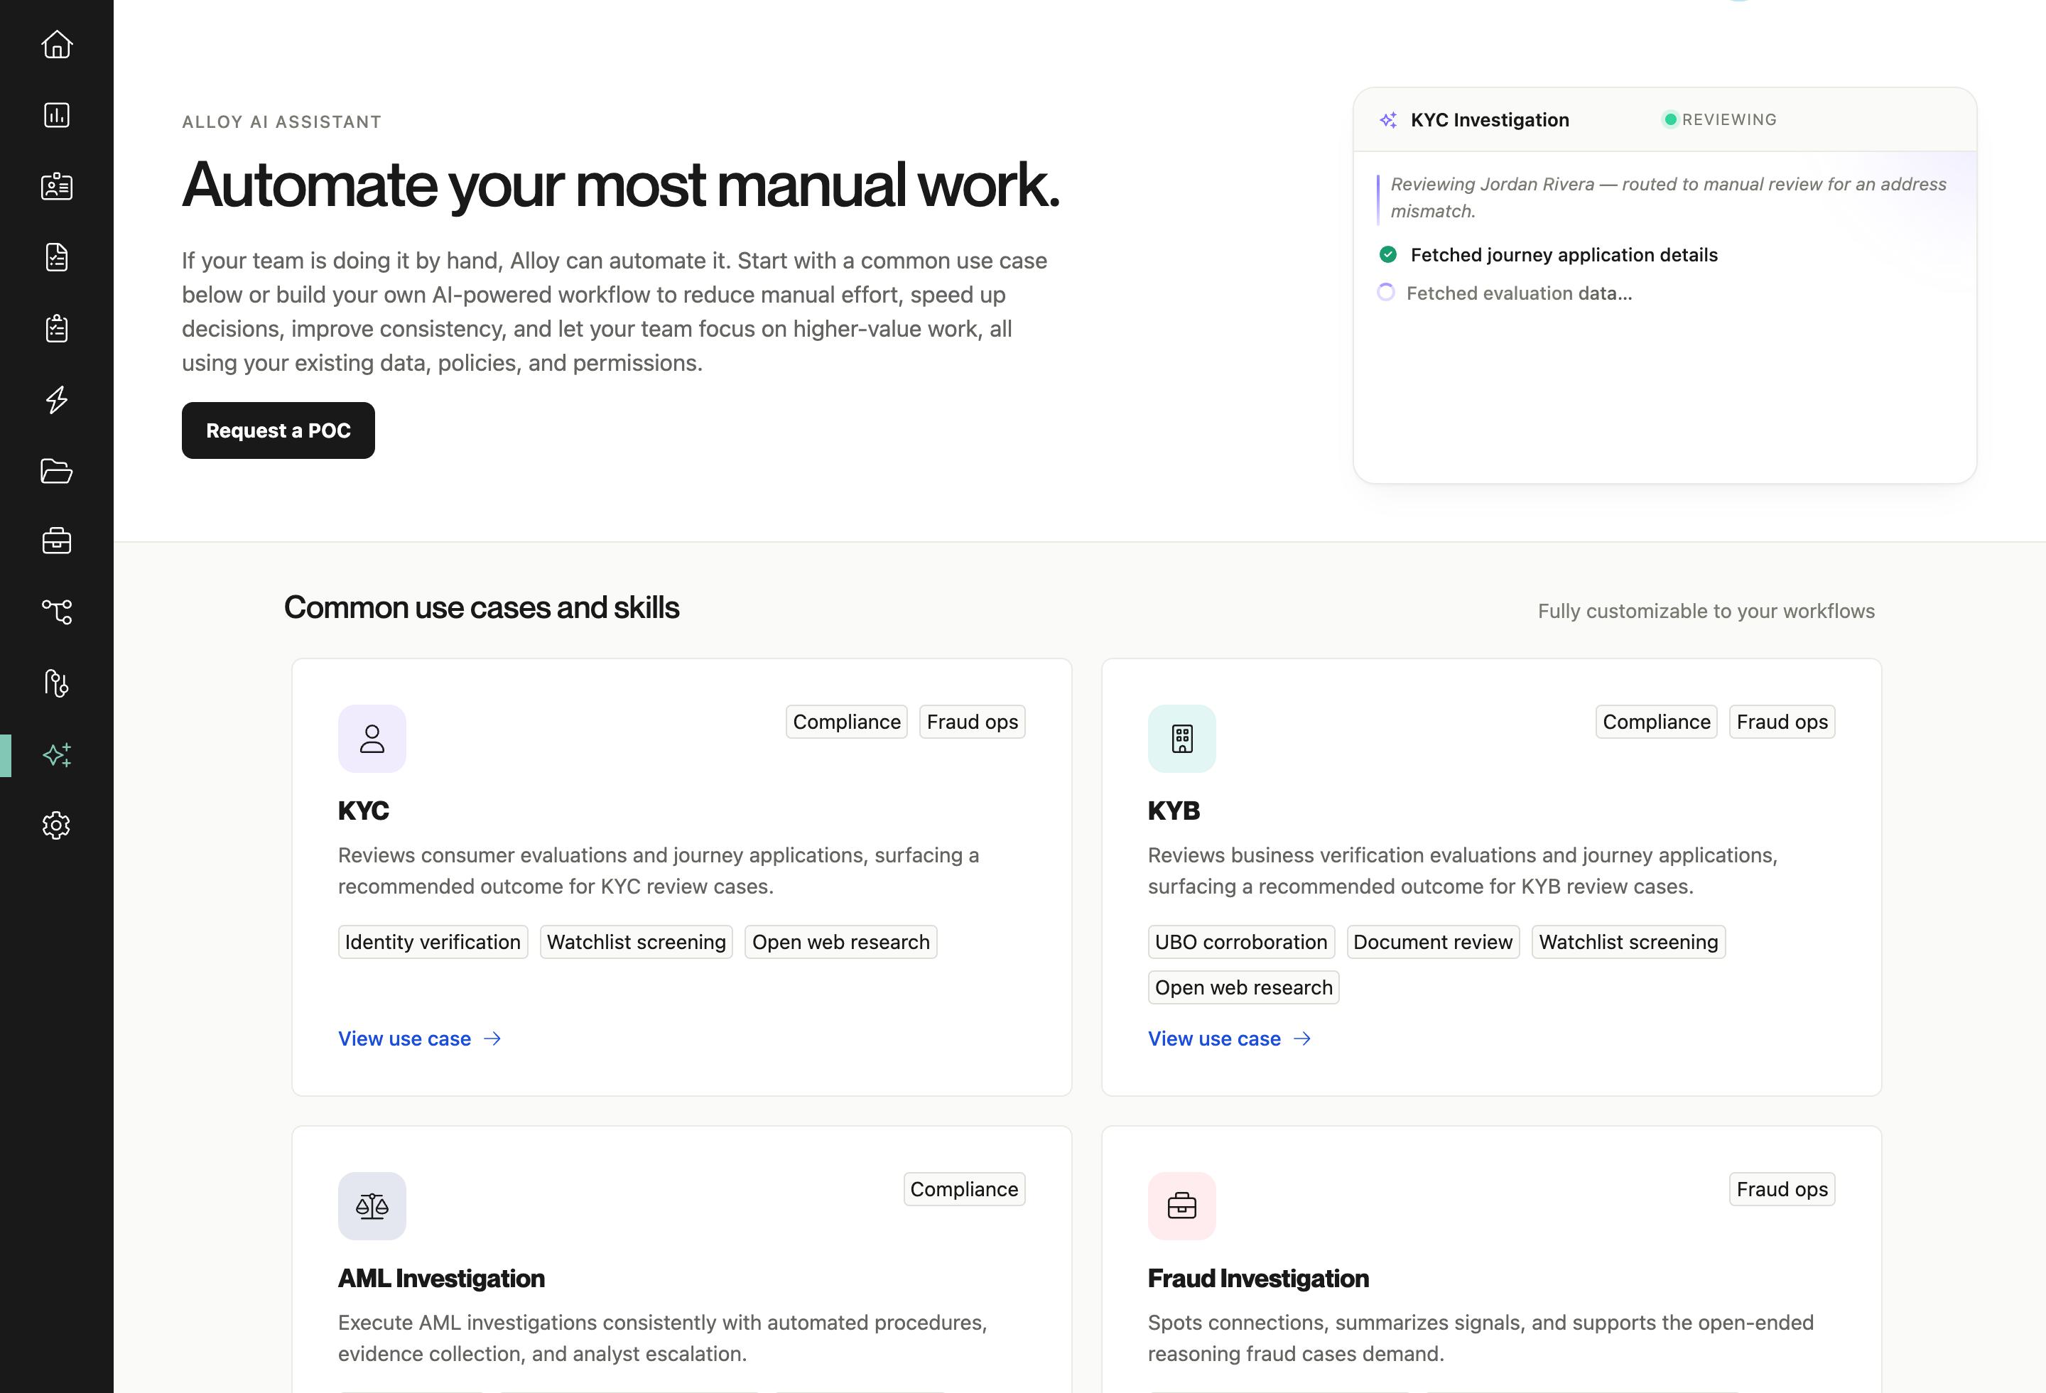The height and width of the screenshot is (1393, 2046).
Task: Click the clipboard tasks sidebar icon
Action: pyautogui.click(x=56, y=328)
